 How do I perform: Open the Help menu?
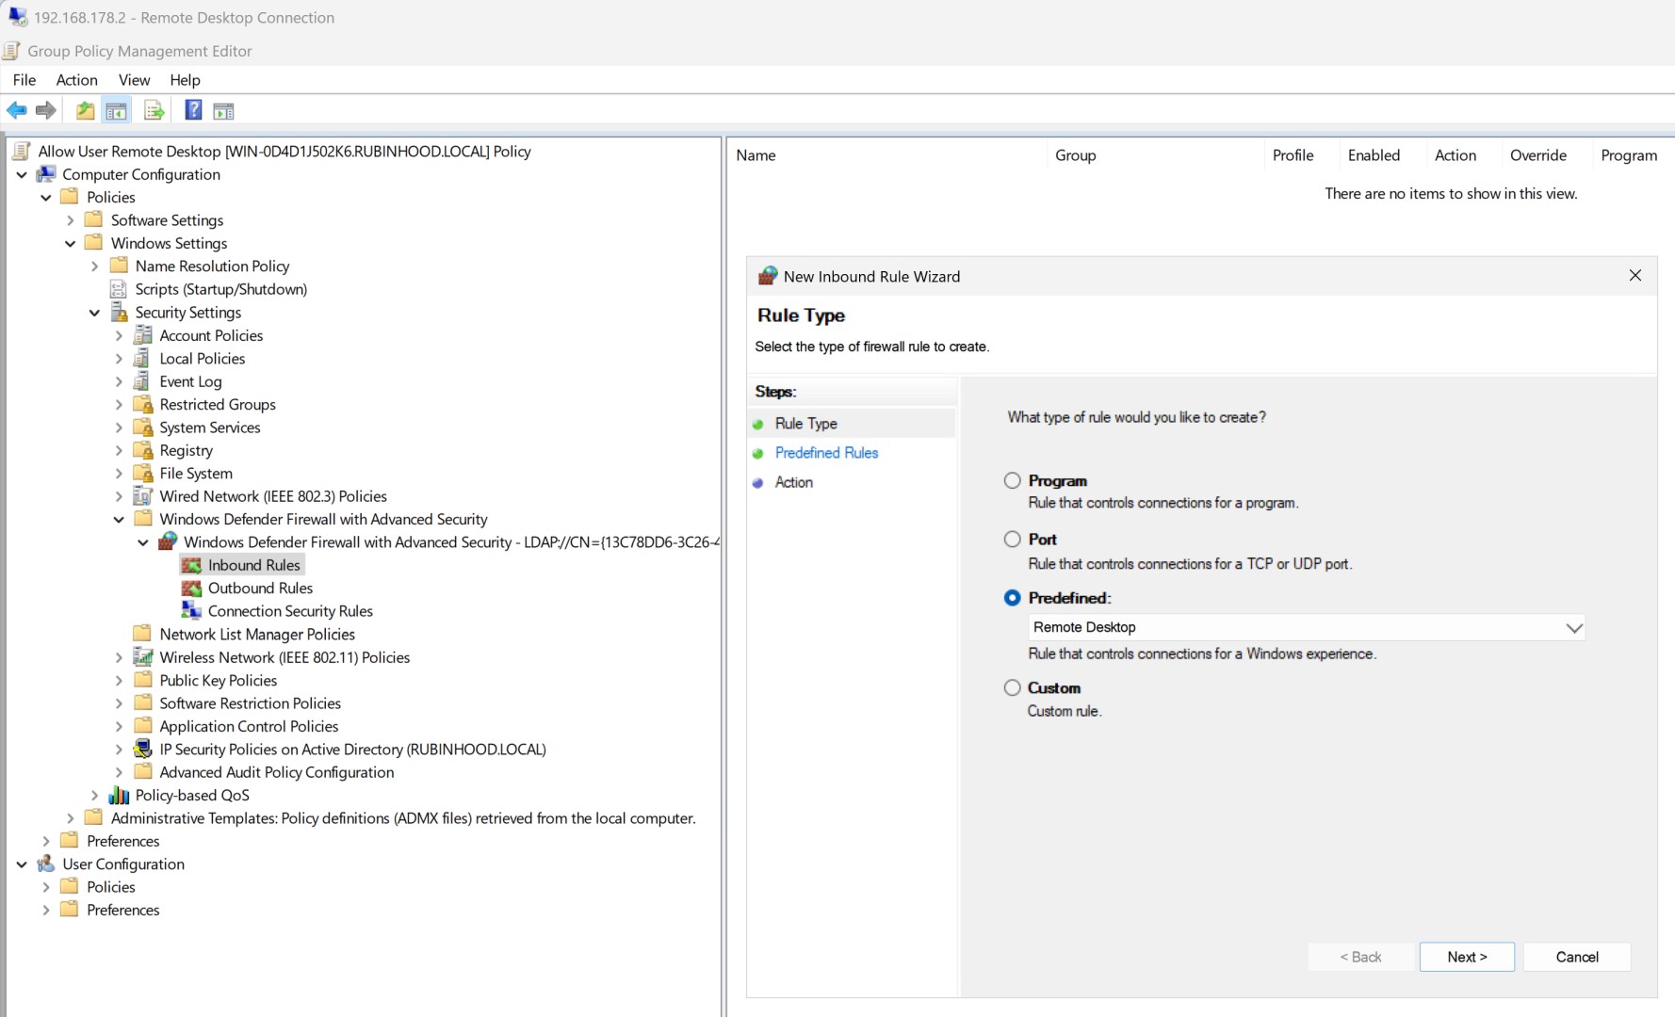[185, 80]
